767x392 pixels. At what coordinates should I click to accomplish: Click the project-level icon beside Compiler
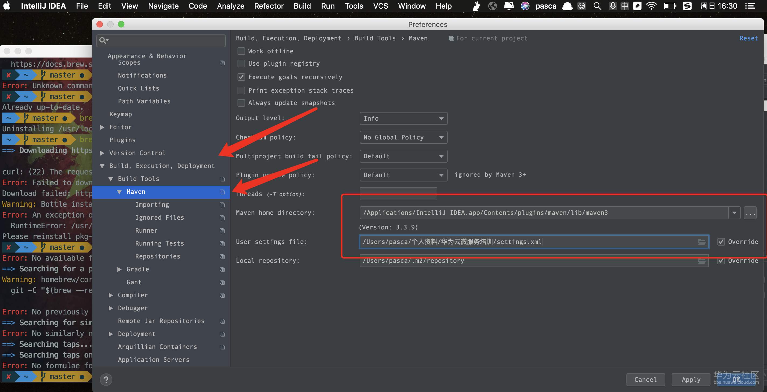(222, 295)
